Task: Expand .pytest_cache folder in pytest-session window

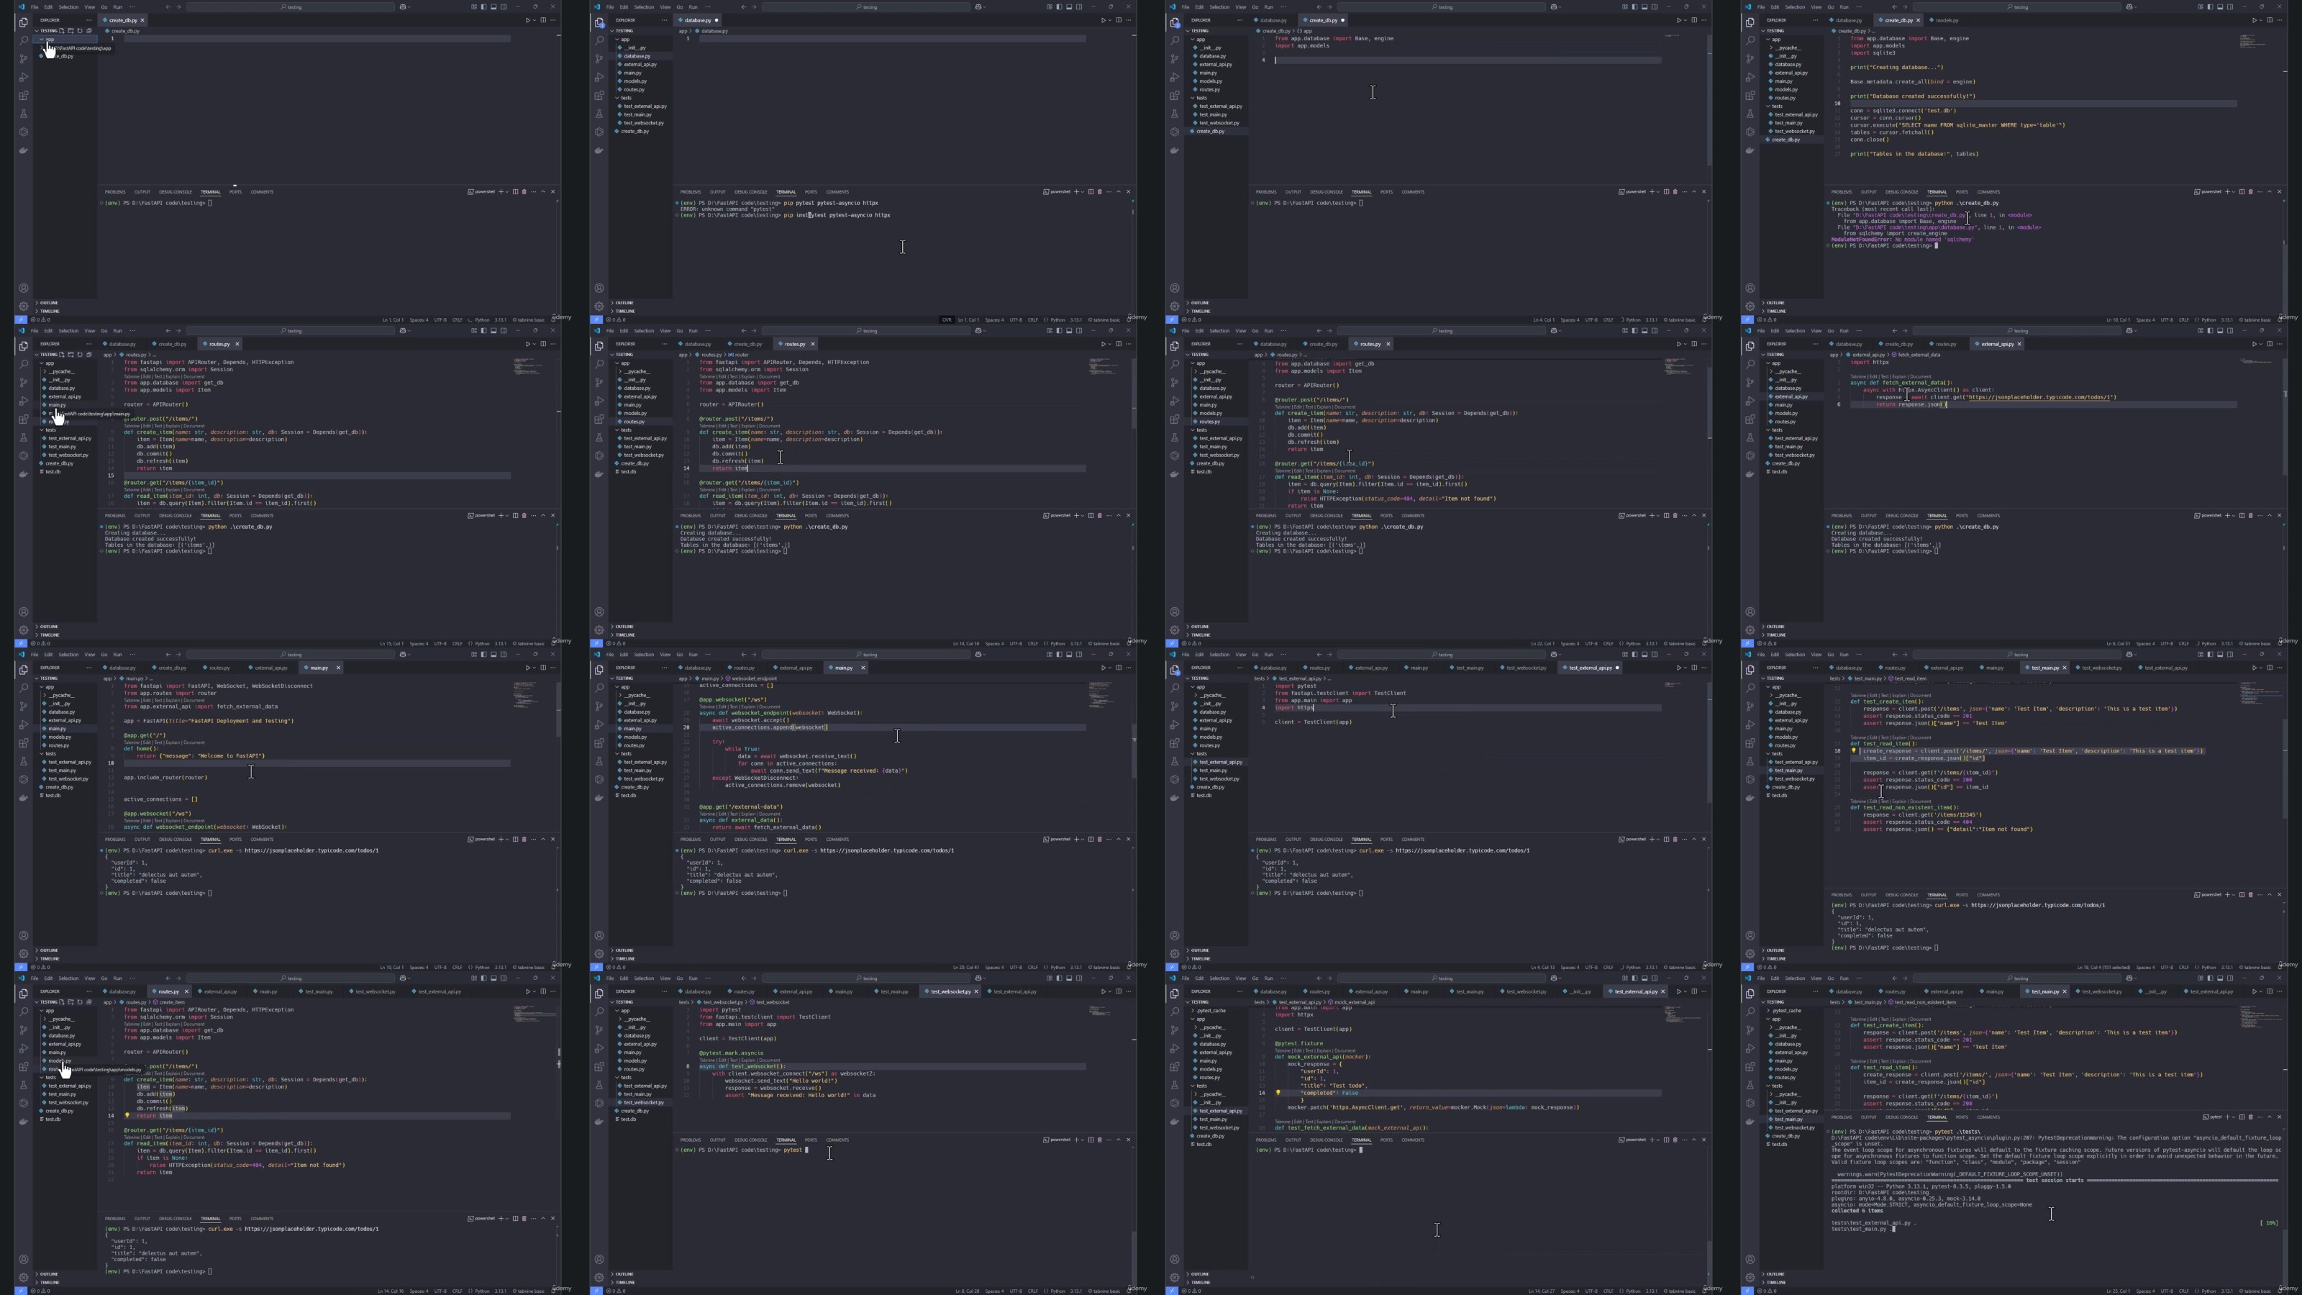Action: tap(1786, 1011)
